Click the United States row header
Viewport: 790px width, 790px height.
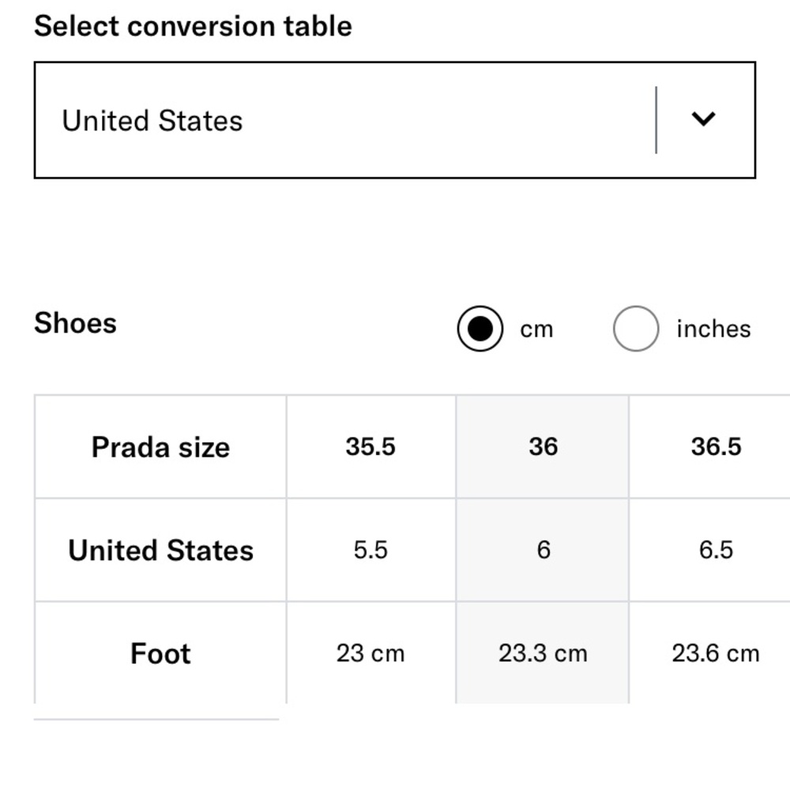pyautogui.click(x=160, y=550)
